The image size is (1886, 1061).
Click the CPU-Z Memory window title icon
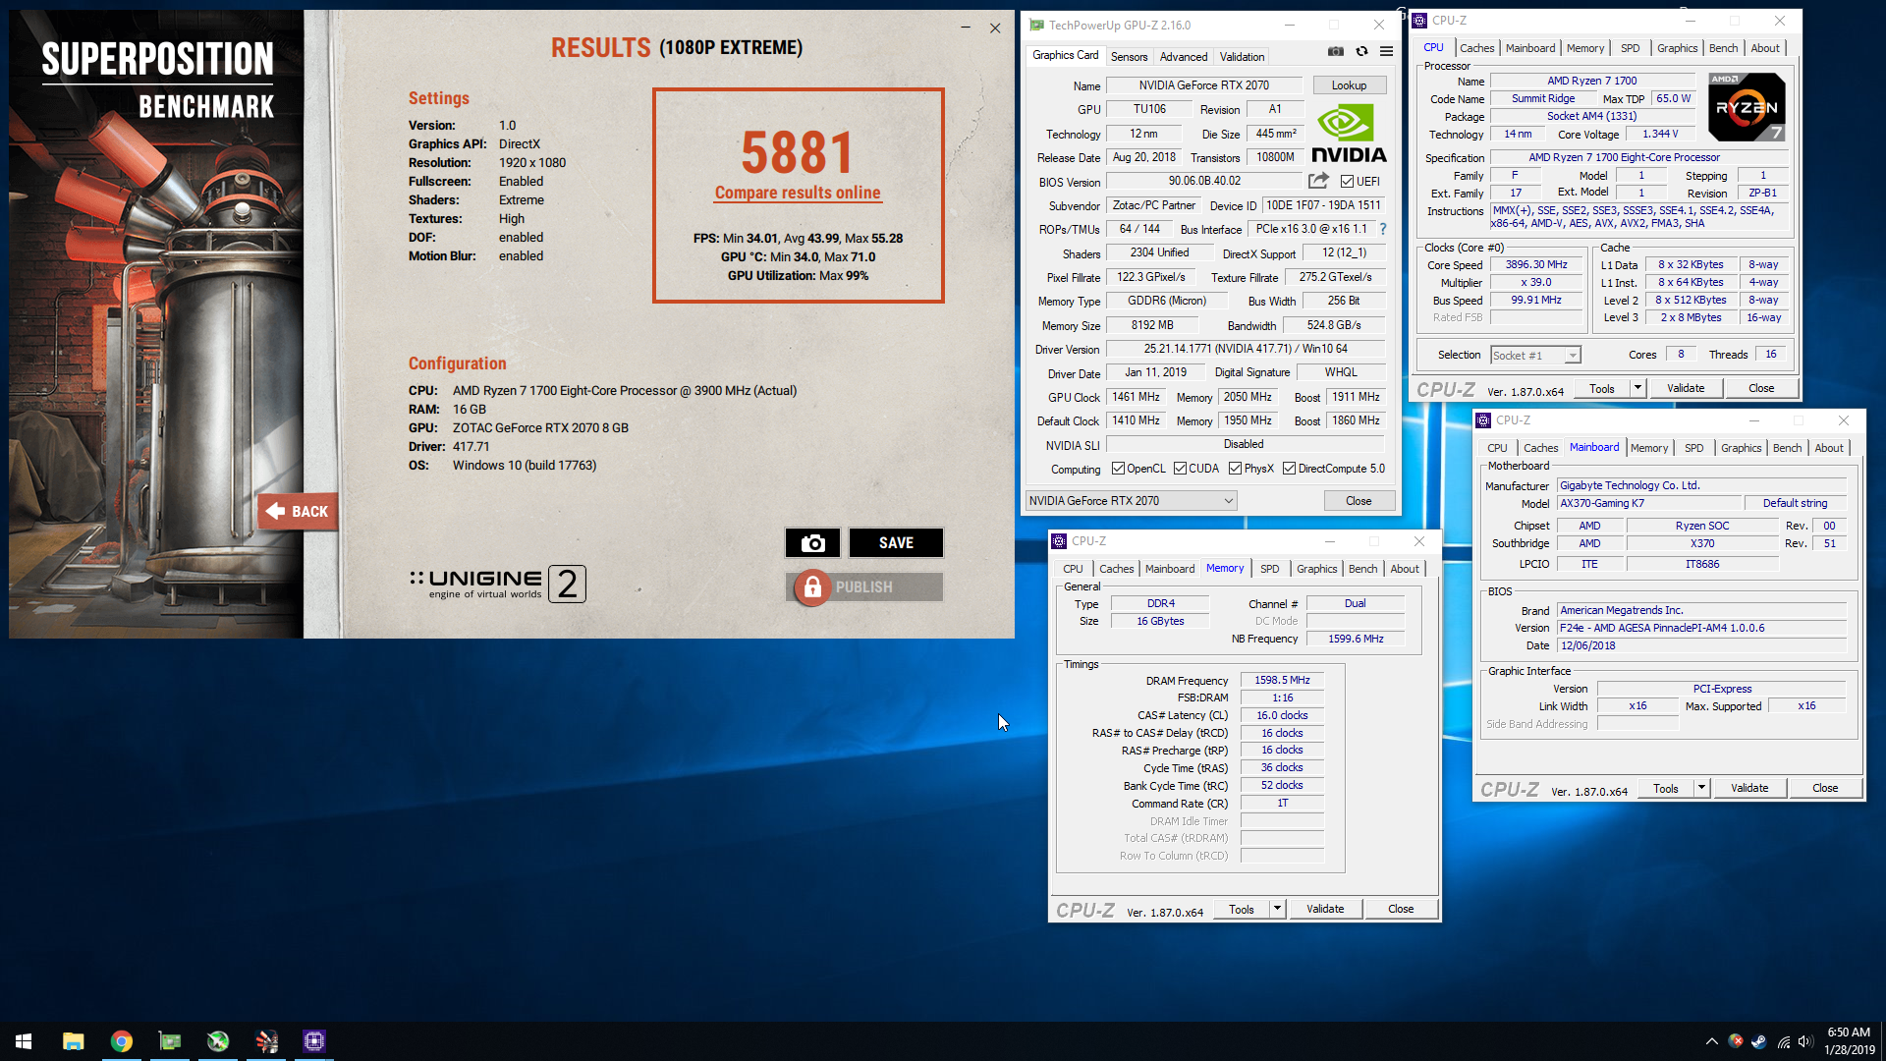[x=1059, y=541]
